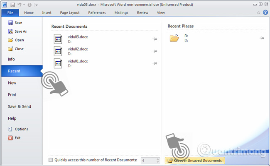
Task: Click the D: folder icon in Recent Places
Action: pos(174,38)
